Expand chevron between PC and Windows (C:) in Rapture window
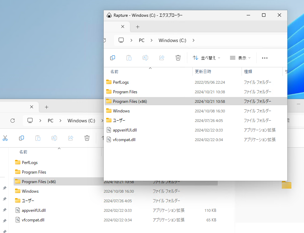 pos(151,40)
